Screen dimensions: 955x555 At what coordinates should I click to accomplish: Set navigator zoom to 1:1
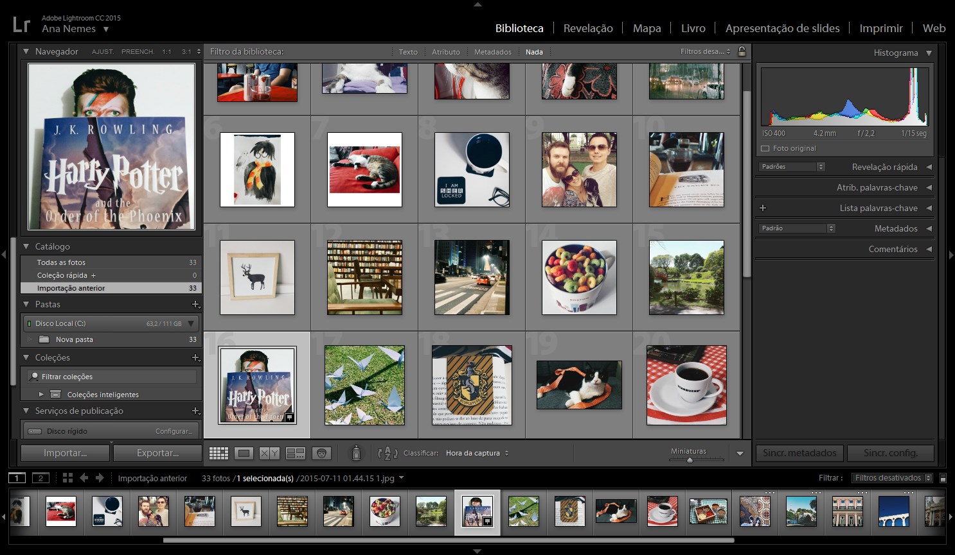pos(166,51)
